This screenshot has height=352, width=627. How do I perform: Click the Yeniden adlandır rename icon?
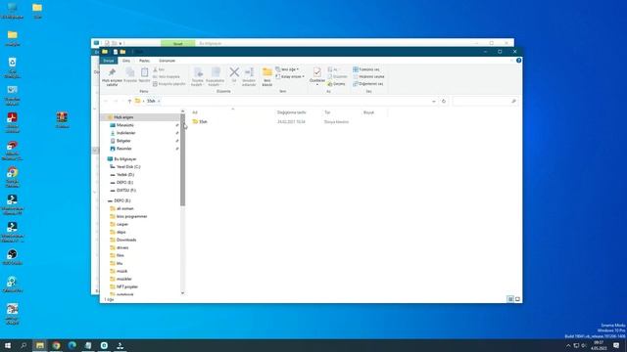249,72
